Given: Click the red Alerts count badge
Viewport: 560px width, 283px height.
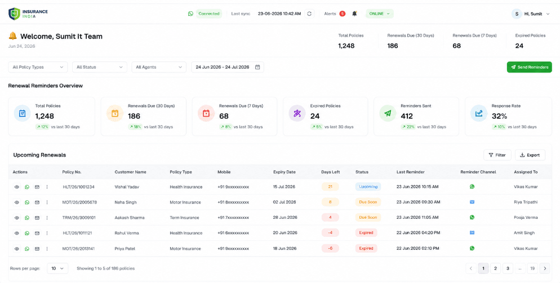Looking at the screenshot, I should click(x=342, y=14).
